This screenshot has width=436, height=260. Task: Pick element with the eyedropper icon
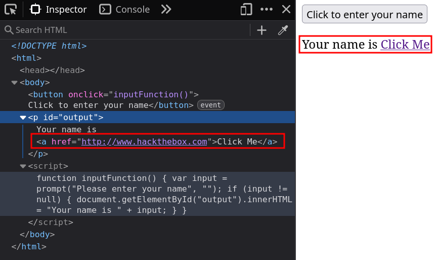(283, 30)
